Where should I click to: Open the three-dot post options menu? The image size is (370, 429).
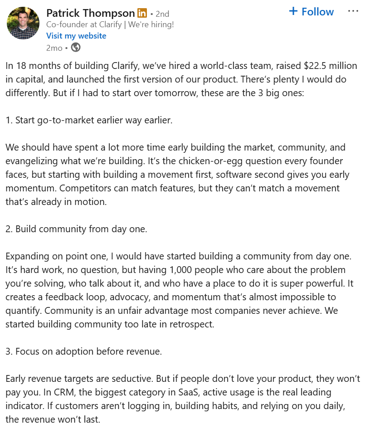[353, 11]
